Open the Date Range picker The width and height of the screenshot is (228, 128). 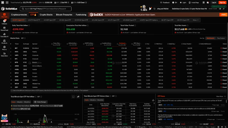[40, 102]
